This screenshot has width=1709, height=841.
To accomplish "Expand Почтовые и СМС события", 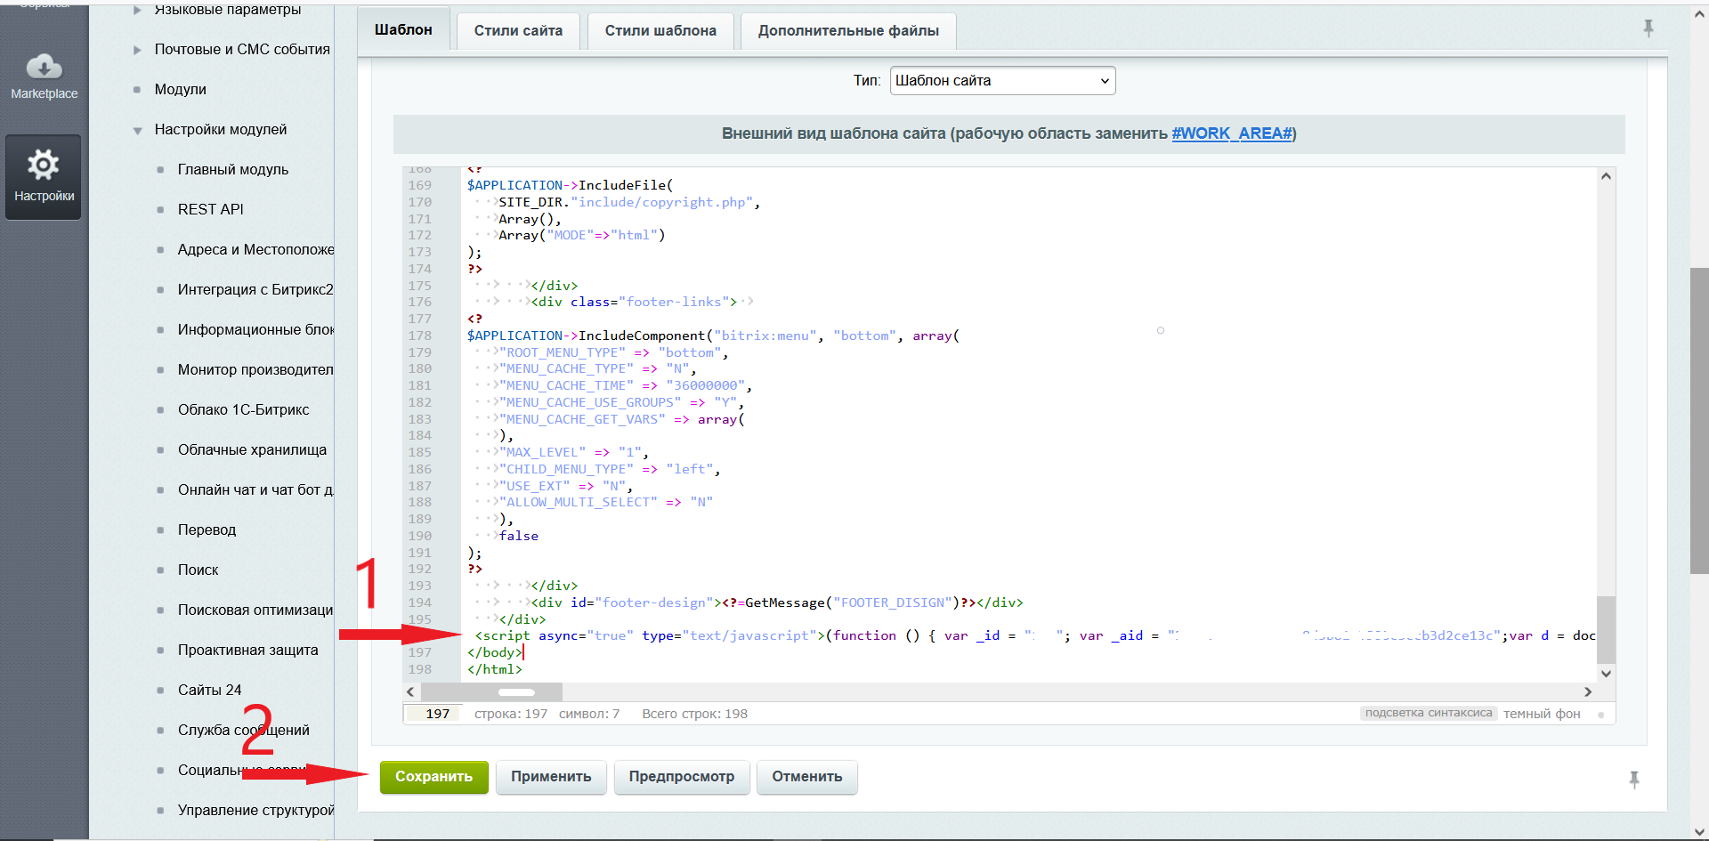I will pos(138,50).
